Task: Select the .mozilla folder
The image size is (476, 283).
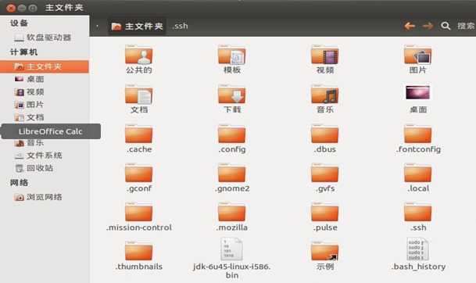Action: point(232,217)
